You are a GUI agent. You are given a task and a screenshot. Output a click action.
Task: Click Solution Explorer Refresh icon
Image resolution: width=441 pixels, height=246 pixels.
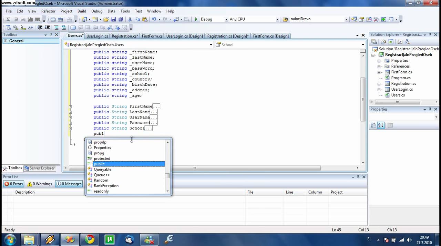tap(391, 42)
